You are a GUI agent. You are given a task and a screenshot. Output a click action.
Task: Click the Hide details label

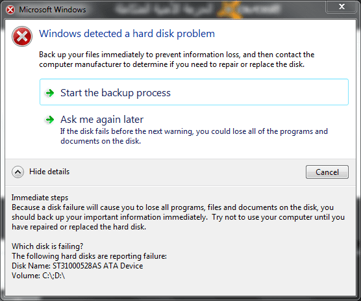tap(49, 172)
